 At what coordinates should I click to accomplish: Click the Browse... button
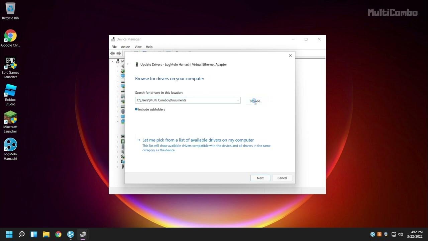(256, 101)
